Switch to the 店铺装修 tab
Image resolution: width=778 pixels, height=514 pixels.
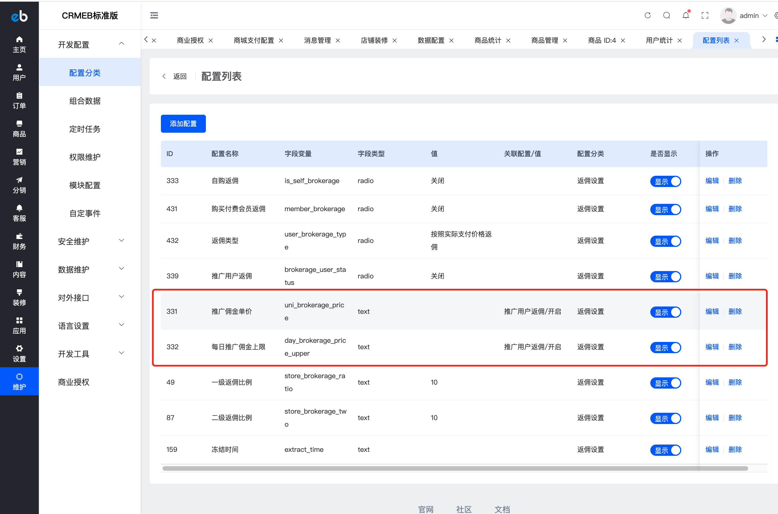pyautogui.click(x=374, y=40)
